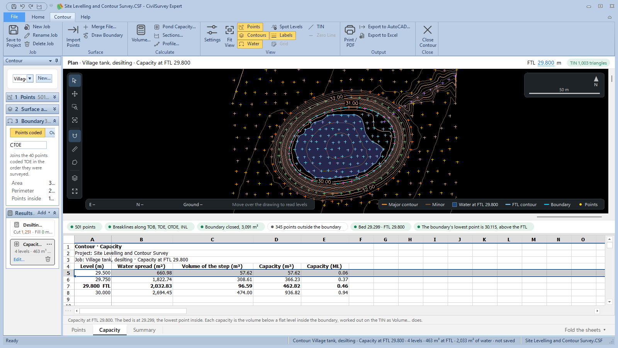Turn on the TIN view option
Viewport: 618px width, 348px height.
pos(317,27)
